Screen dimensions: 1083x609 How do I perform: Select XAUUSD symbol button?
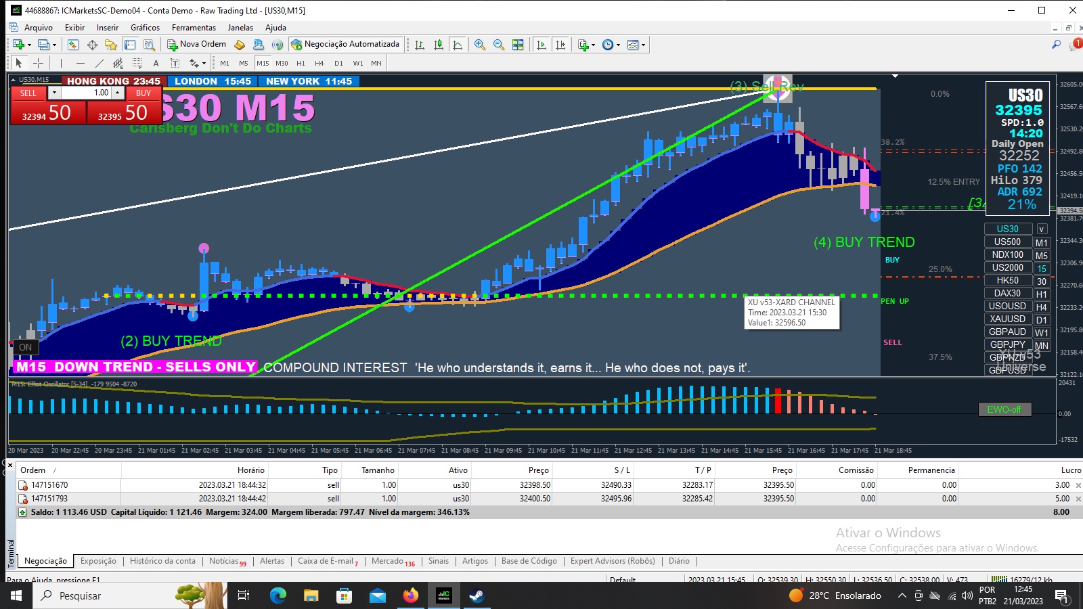coord(1007,319)
